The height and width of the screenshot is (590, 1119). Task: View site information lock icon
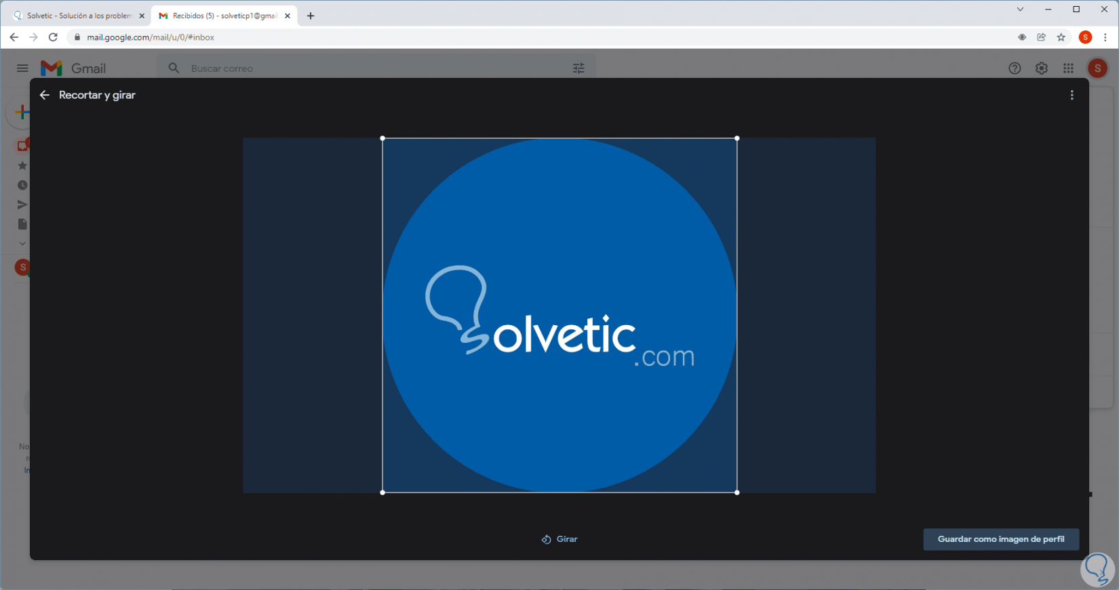tap(77, 37)
